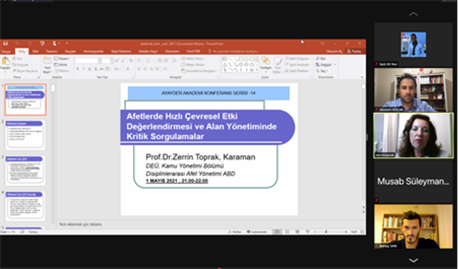Toggle text shadow S button
The height and width of the screenshot is (269, 458).
95,69
